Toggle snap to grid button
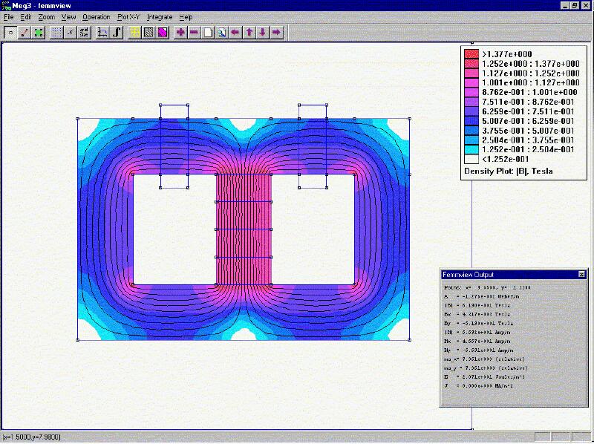The width and height of the screenshot is (594, 444). pyautogui.click(x=71, y=32)
